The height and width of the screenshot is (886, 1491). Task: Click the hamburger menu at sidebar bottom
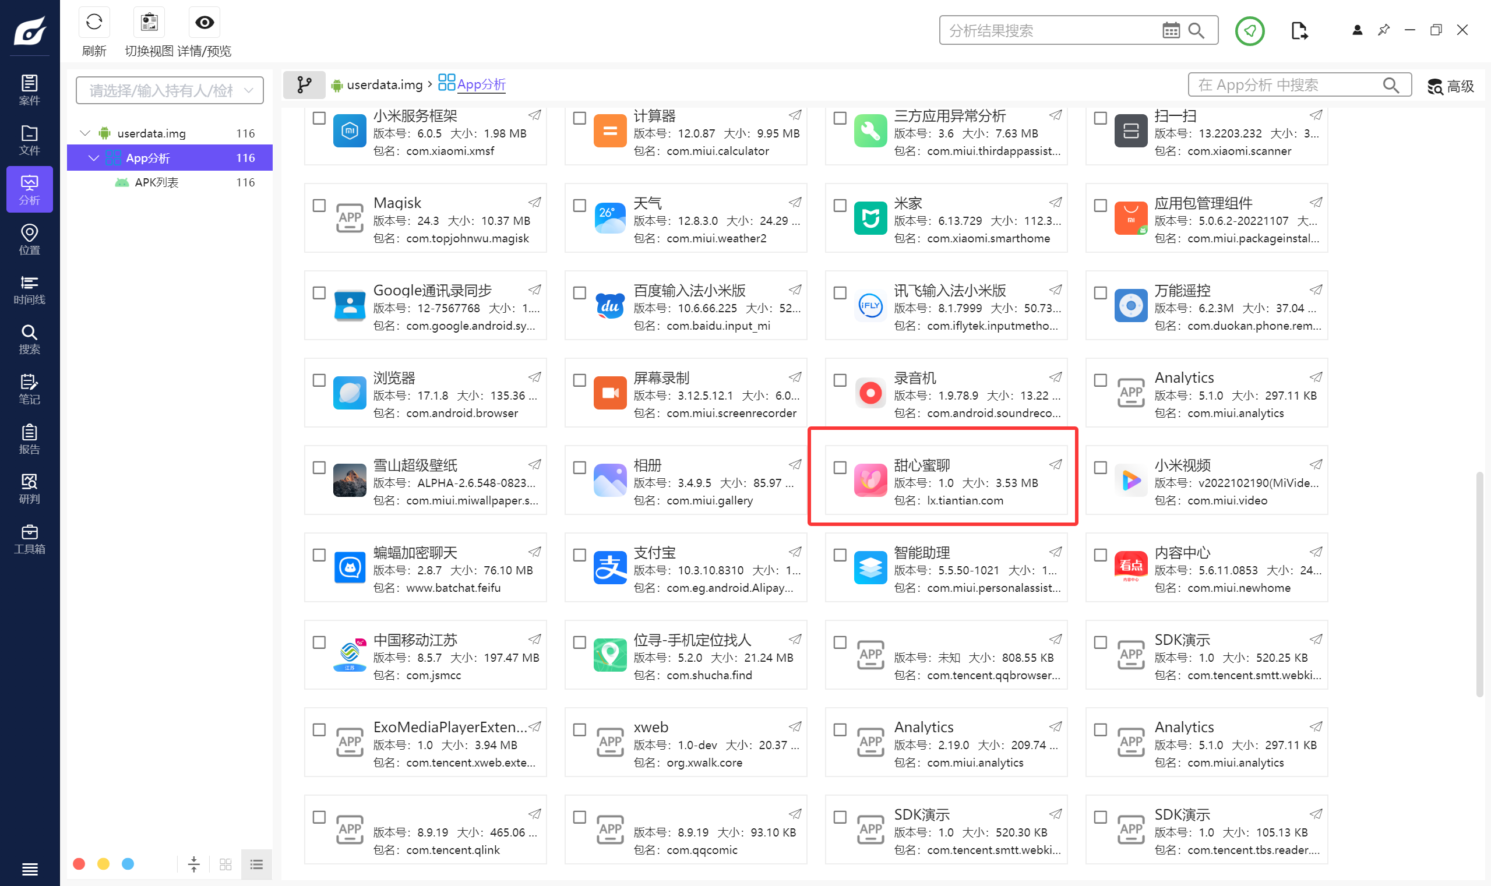(x=29, y=869)
